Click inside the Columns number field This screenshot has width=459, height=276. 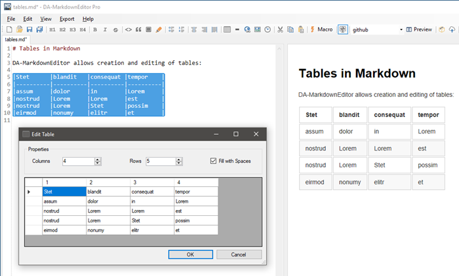[x=79, y=162]
